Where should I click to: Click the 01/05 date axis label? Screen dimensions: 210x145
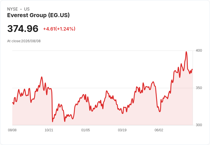pyautogui.click(x=85, y=130)
